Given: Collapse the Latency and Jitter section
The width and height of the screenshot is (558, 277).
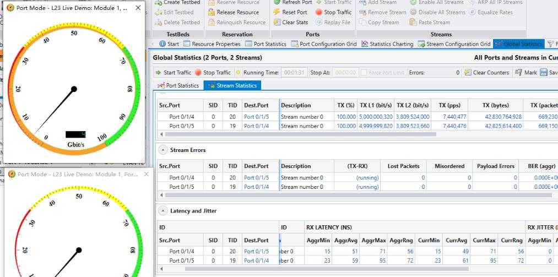Looking at the screenshot, I should click(x=162, y=211).
